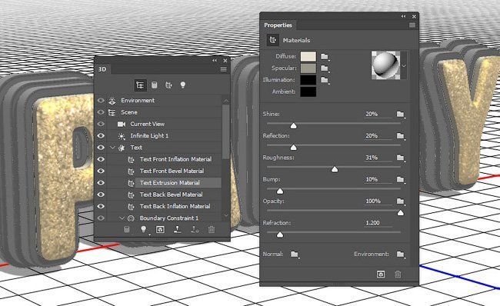Collapse Boundary Constraint 1 group
500x306 pixels.
point(122,218)
